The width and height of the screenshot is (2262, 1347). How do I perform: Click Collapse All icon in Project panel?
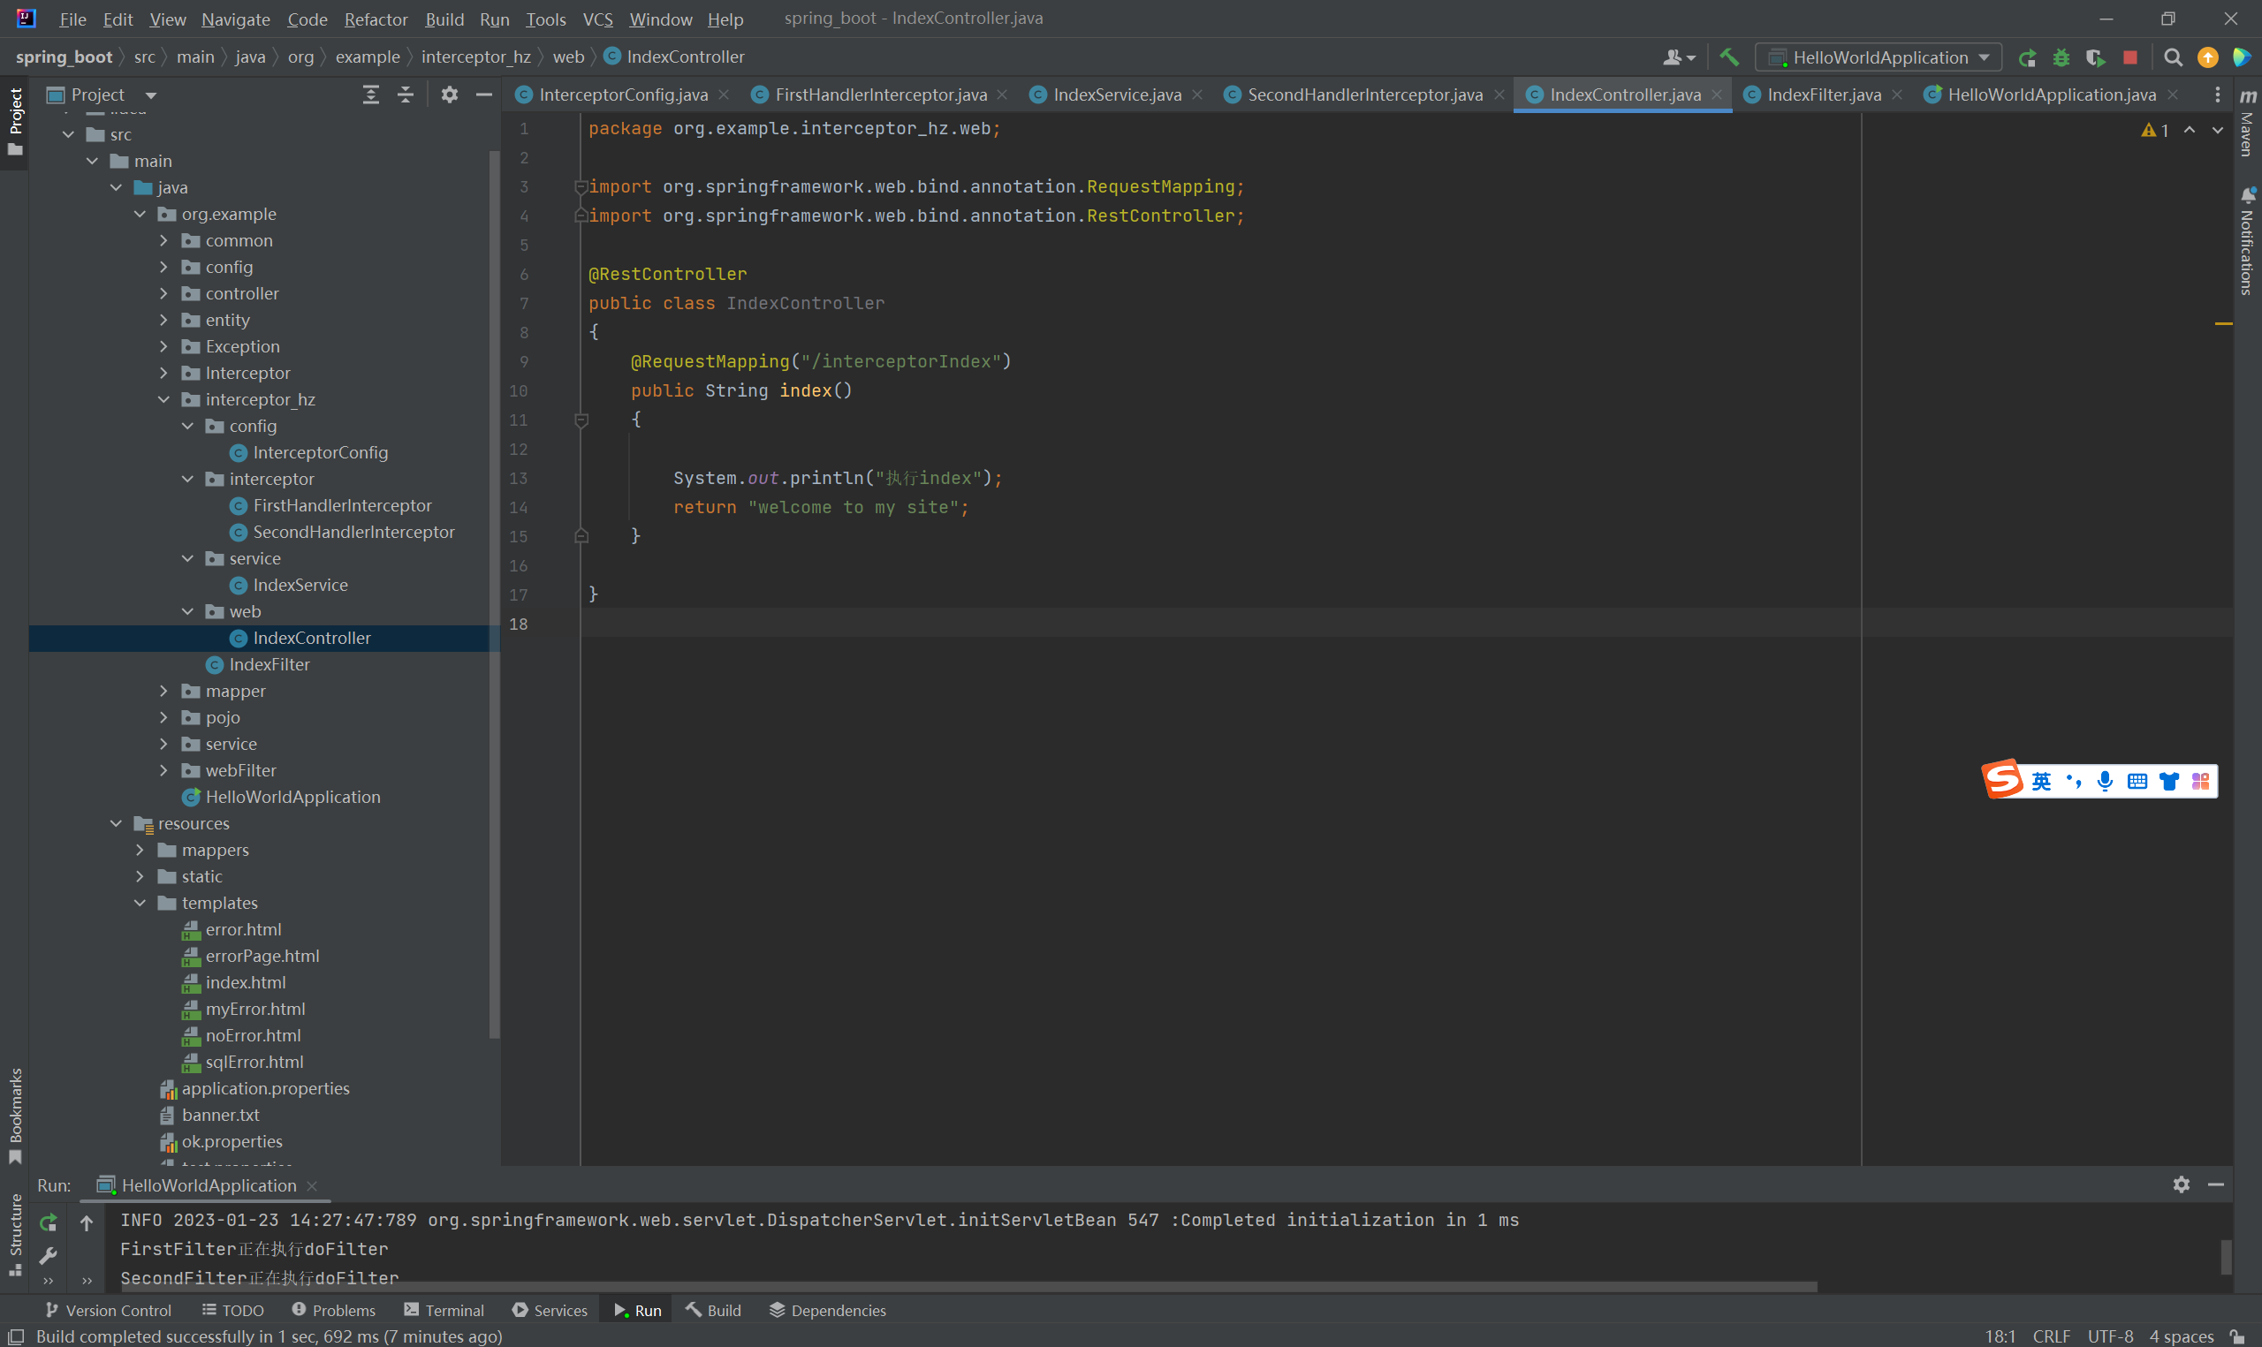tap(406, 95)
